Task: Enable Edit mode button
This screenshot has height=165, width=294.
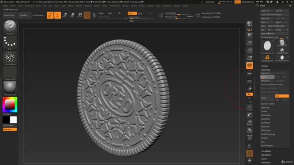Action: [x=50, y=15]
